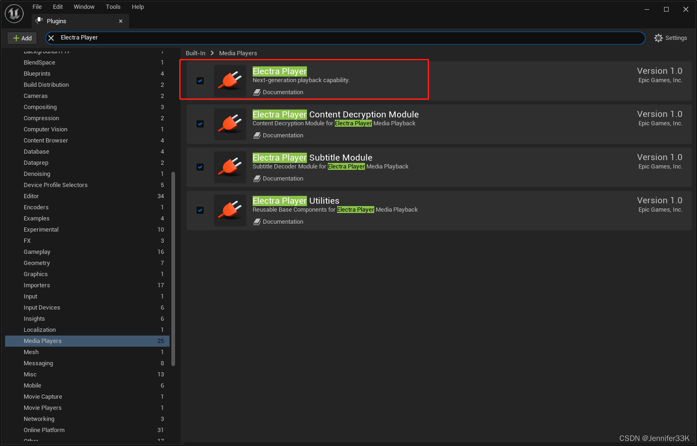The image size is (697, 446).
Task: Select the Graphics category
Action: [87, 274]
